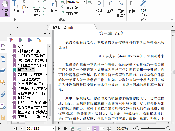This screenshot has width=175, height=131.
Task: Enable facing pages view mode
Action: pos(102,129)
